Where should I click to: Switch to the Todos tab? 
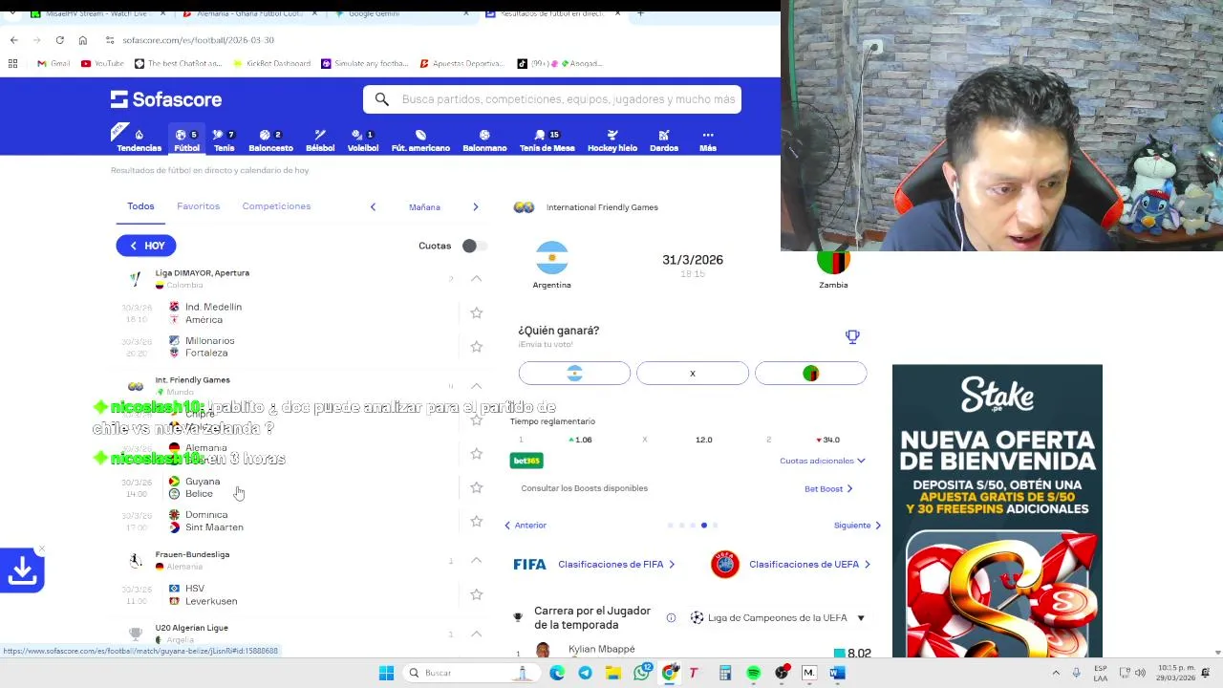click(x=140, y=206)
